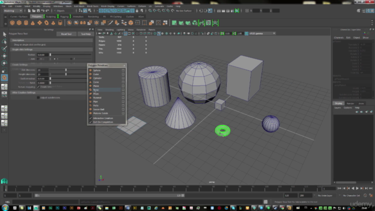Collapse Create Settings section

click(x=49, y=64)
